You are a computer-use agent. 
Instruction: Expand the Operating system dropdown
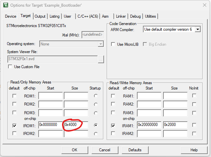101,44
